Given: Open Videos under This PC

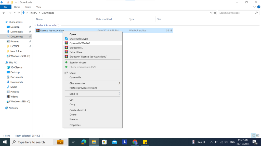Looking at the screenshot, I should pos(14,97).
